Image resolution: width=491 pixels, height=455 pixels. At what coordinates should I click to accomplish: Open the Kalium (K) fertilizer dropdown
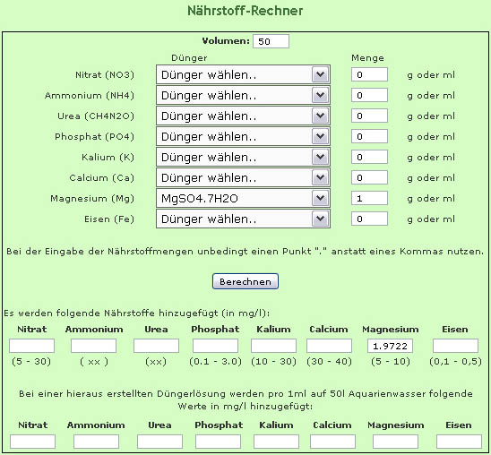[x=243, y=157]
